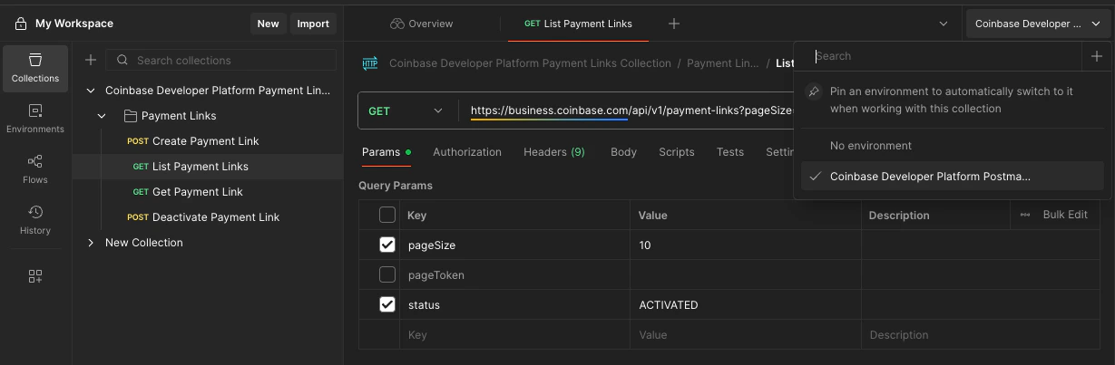Screen dimensions: 1115x365
Task: Click the search magnifier in collections
Action: click(122, 61)
